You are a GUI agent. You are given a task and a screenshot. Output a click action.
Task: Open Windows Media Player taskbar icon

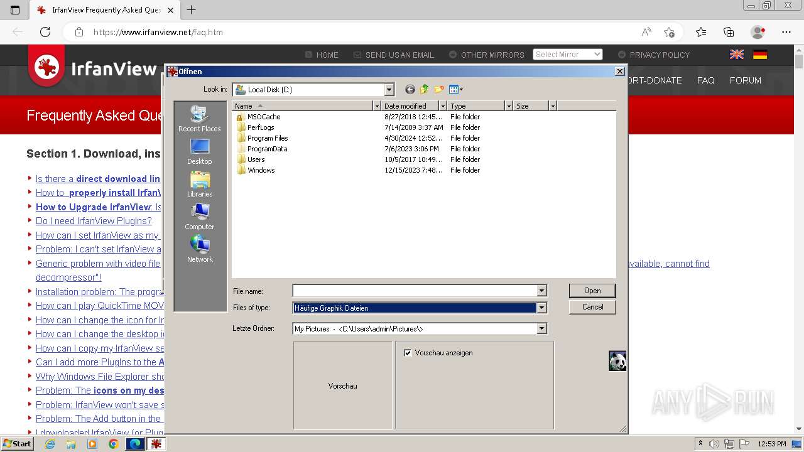[x=92, y=444]
